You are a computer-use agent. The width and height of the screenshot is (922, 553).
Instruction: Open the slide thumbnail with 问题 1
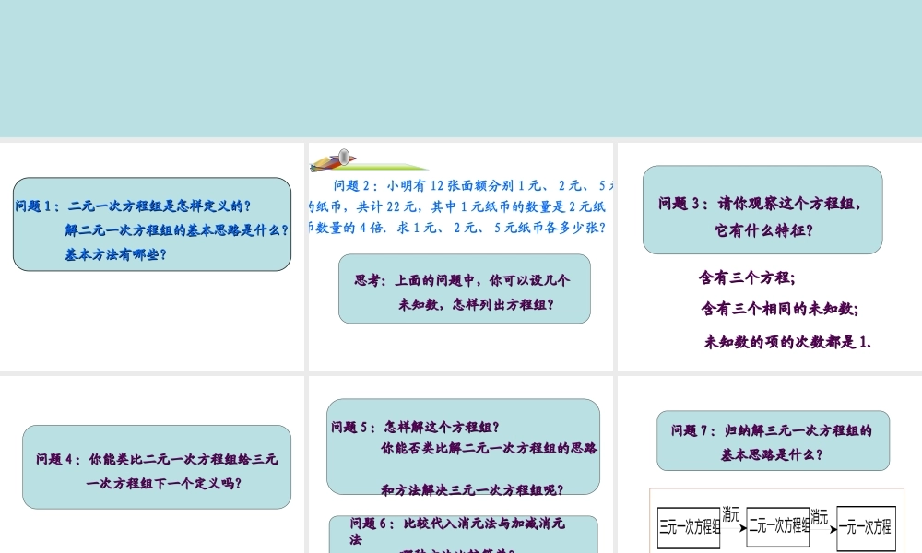pos(152,257)
